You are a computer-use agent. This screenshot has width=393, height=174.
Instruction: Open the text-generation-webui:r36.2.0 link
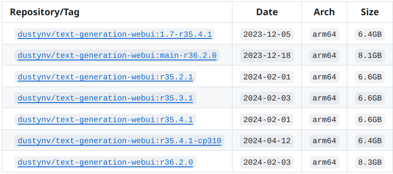pyautogui.click(x=105, y=162)
